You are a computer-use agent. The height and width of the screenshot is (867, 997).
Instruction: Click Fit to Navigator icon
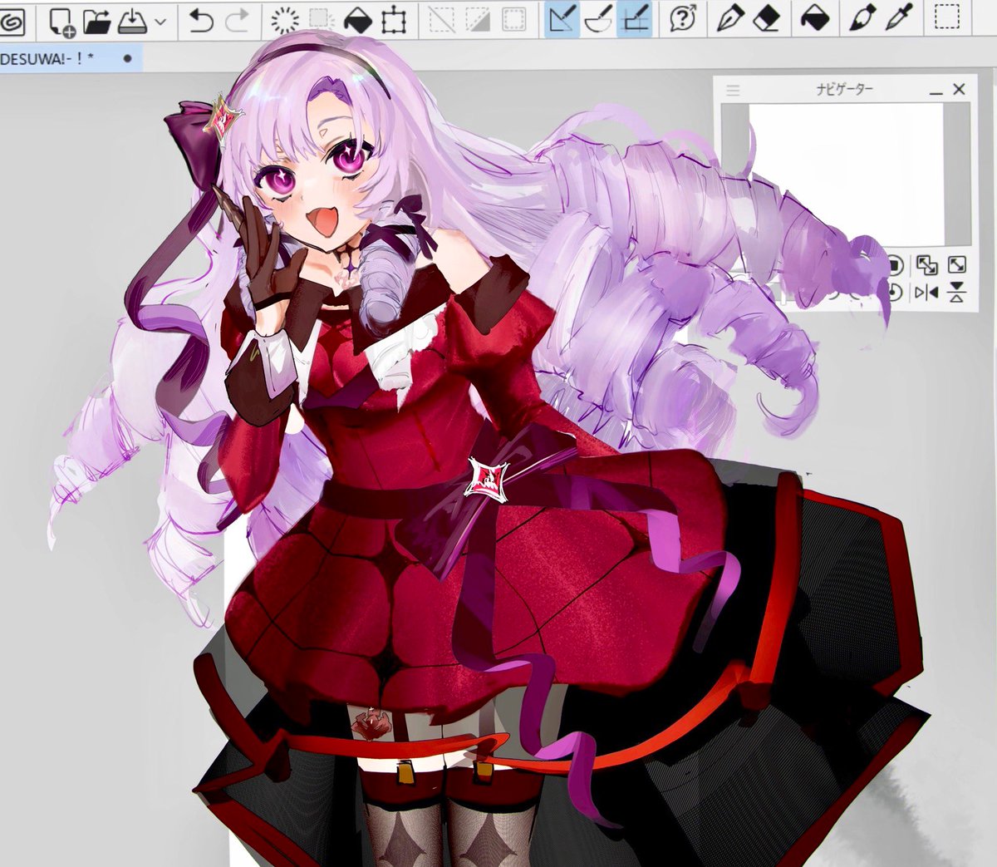click(x=926, y=265)
